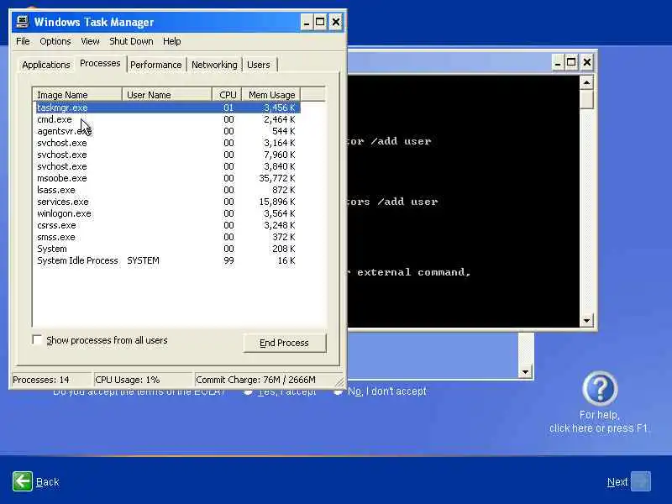Select the 'No, I don't accept' radio button
Screen dimensions: 672x504
pos(339,391)
